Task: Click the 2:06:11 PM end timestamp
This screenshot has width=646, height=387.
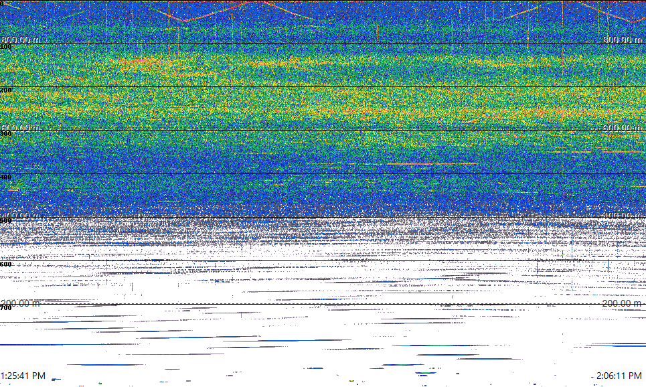Action: (619, 376)
